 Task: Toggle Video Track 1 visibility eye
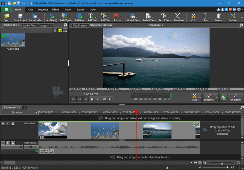[x=8, y=124]
